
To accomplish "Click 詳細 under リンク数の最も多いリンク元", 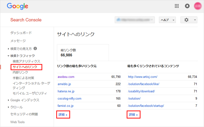I will click(x=63, y=115).
